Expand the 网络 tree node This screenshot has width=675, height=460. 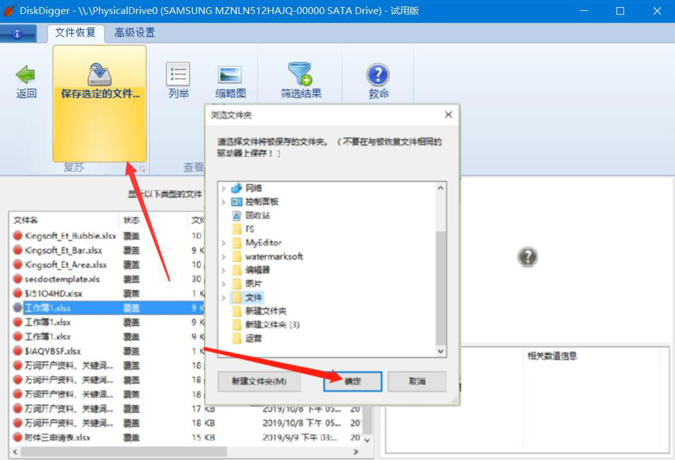[224, 188]
